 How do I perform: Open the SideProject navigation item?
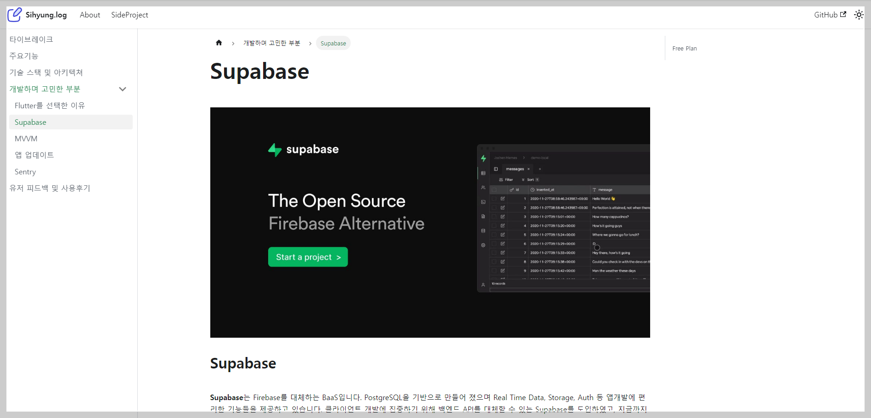[x=129, y=15]
